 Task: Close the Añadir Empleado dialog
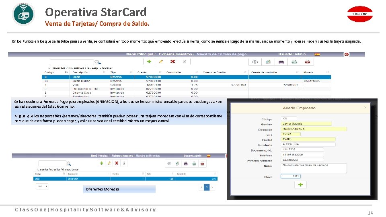(365, 108)
